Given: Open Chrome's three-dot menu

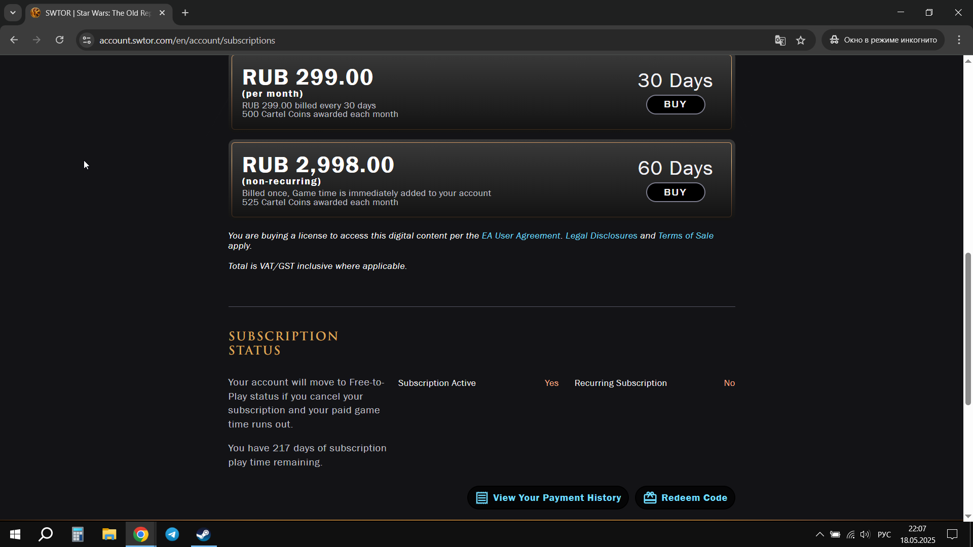Looking at the screenshot, I should (959, 40).
